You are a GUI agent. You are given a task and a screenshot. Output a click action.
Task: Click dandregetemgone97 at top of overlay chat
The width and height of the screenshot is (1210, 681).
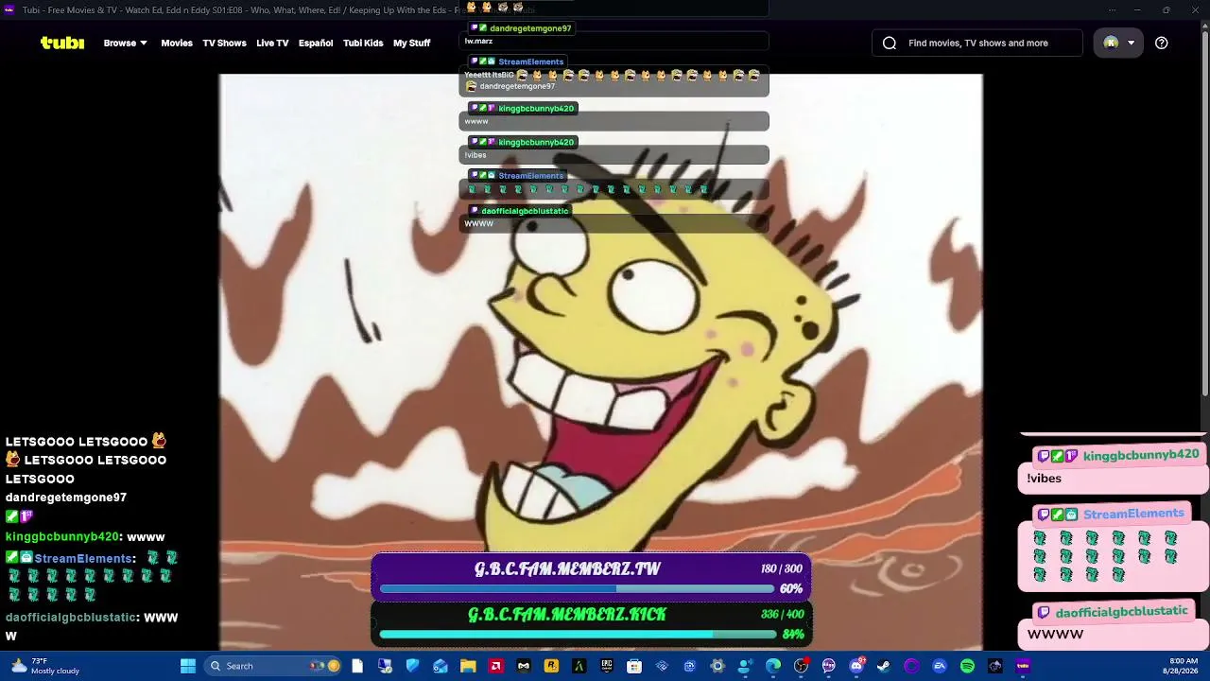click(530, 28)
